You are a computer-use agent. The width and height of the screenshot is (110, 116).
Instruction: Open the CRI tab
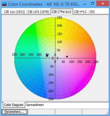tap(92, 12)
